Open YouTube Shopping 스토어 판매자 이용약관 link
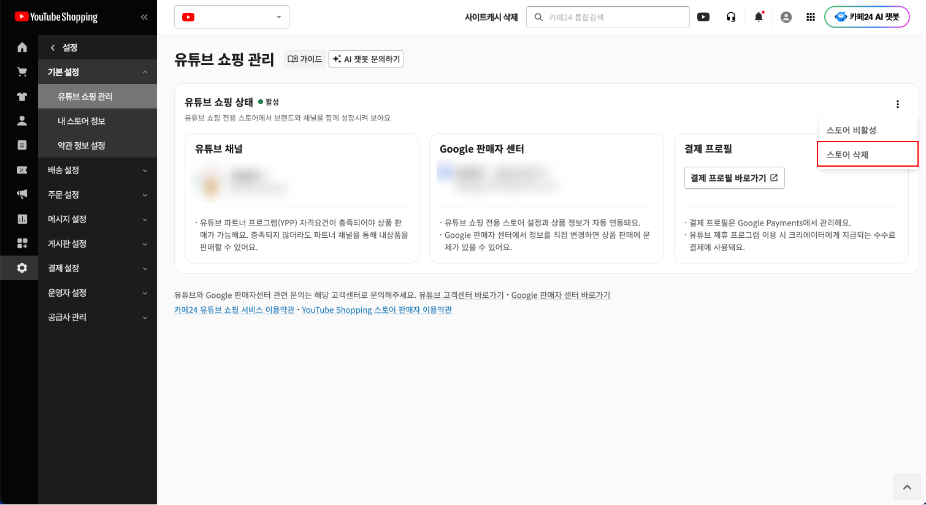The height and width of the screenshot is (505, 926). click(377, 310)
